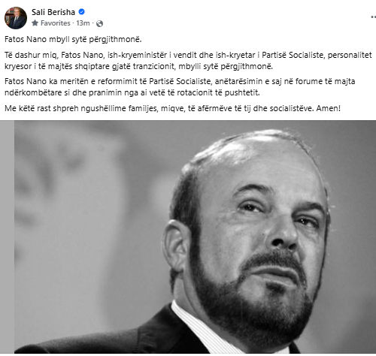Image resolution: width=376 pixels, height=356 pixels.
Task: Click the condolences line starting 'Me këtë rast'
Action: click(172, 108)
